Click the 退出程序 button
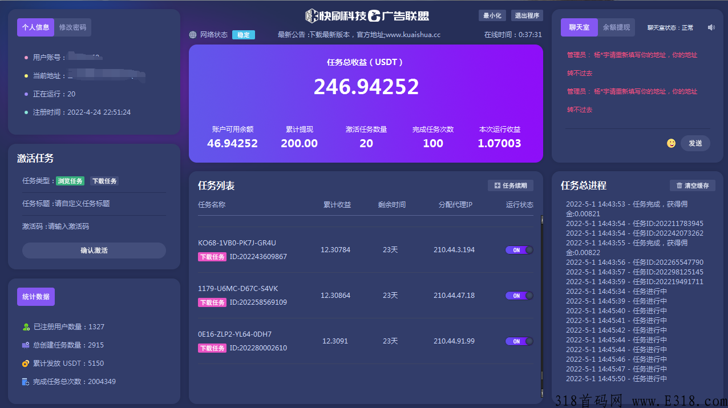The height and width of the screenshot is (408, 728). (x=527, y=15)
